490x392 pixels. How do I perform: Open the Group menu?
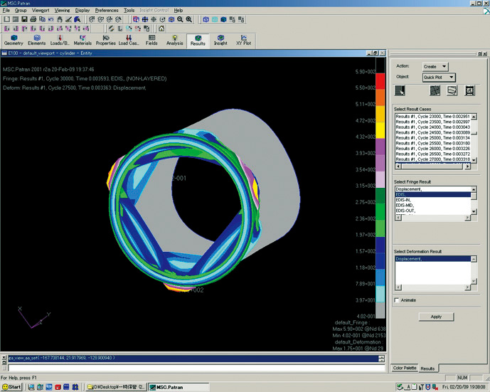[x=21, y=10]
